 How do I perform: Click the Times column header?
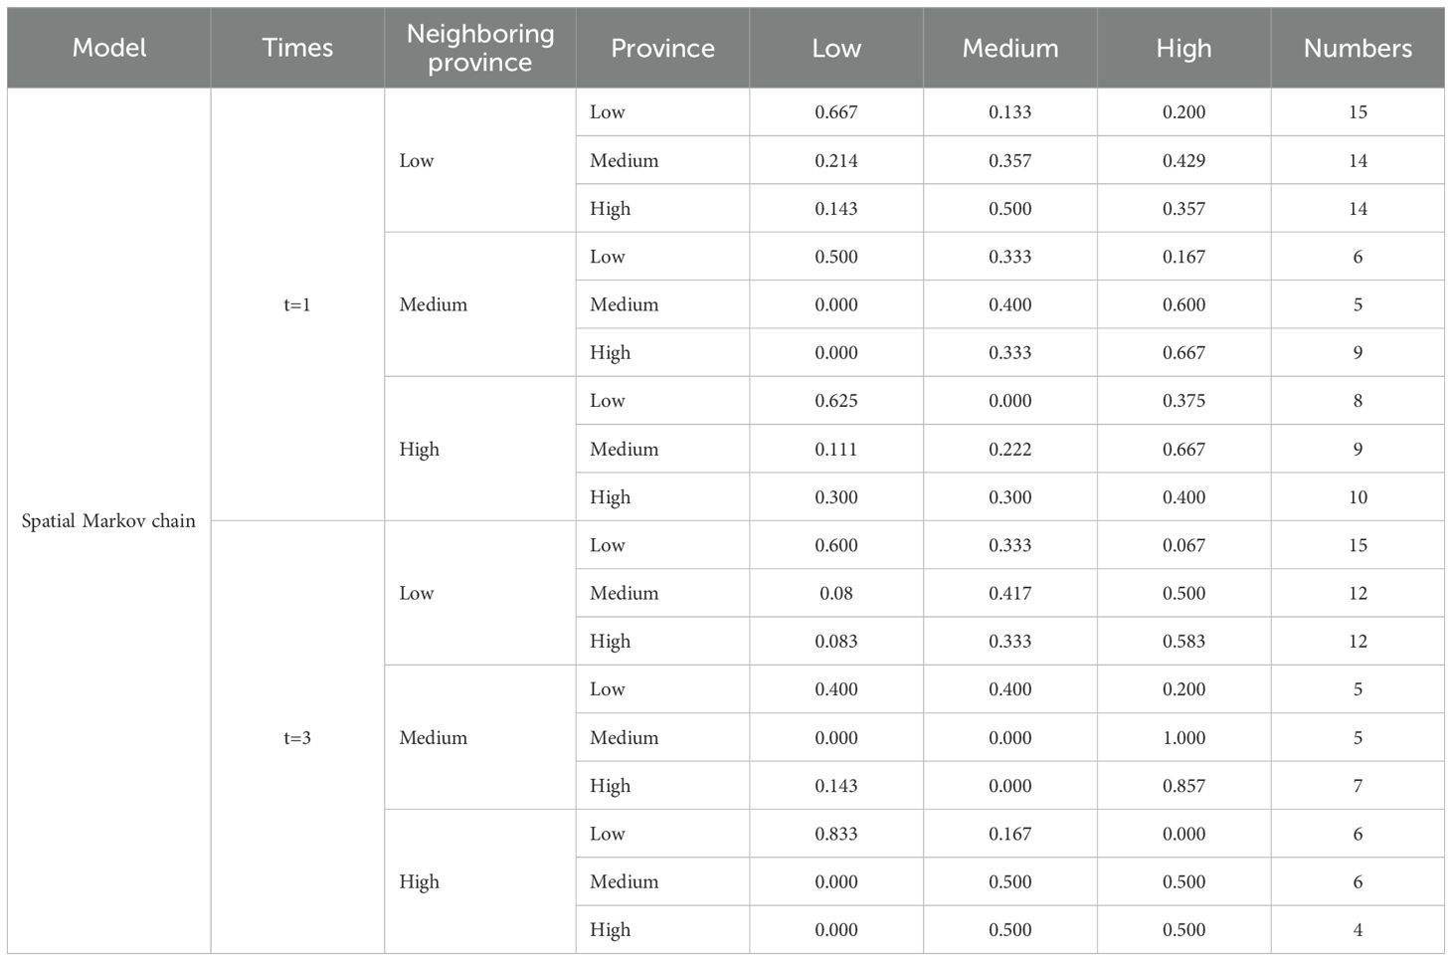coord(297,48)
